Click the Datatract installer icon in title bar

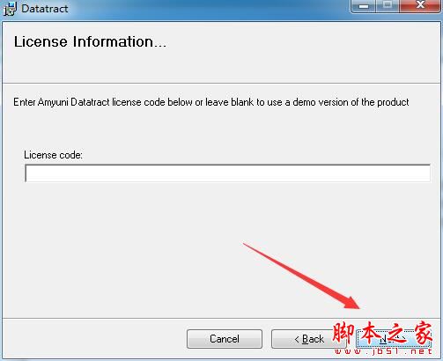coord(10,9)
